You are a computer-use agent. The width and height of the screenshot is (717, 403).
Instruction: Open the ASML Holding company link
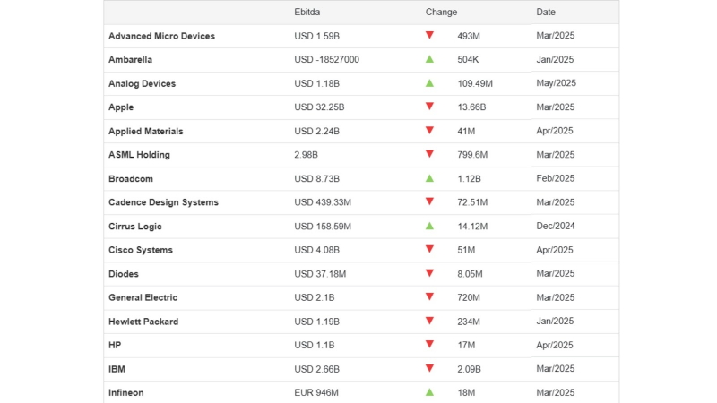point(139,154)
